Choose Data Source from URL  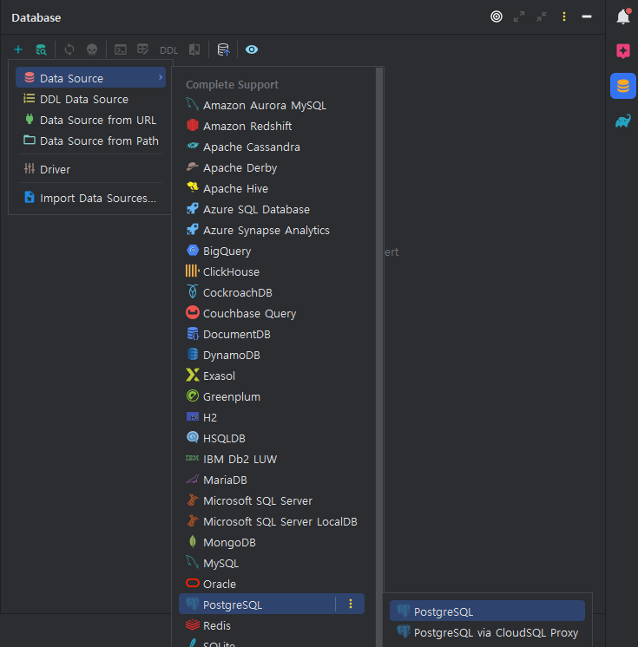91,120
